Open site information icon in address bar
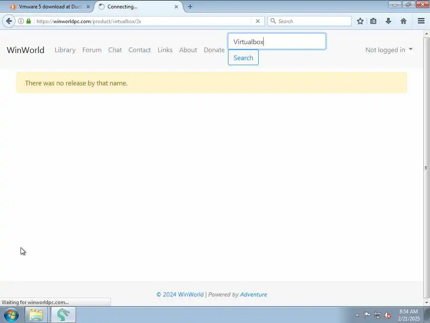The width and height of the screenshot is (430, 323). [x=21, y=21]
